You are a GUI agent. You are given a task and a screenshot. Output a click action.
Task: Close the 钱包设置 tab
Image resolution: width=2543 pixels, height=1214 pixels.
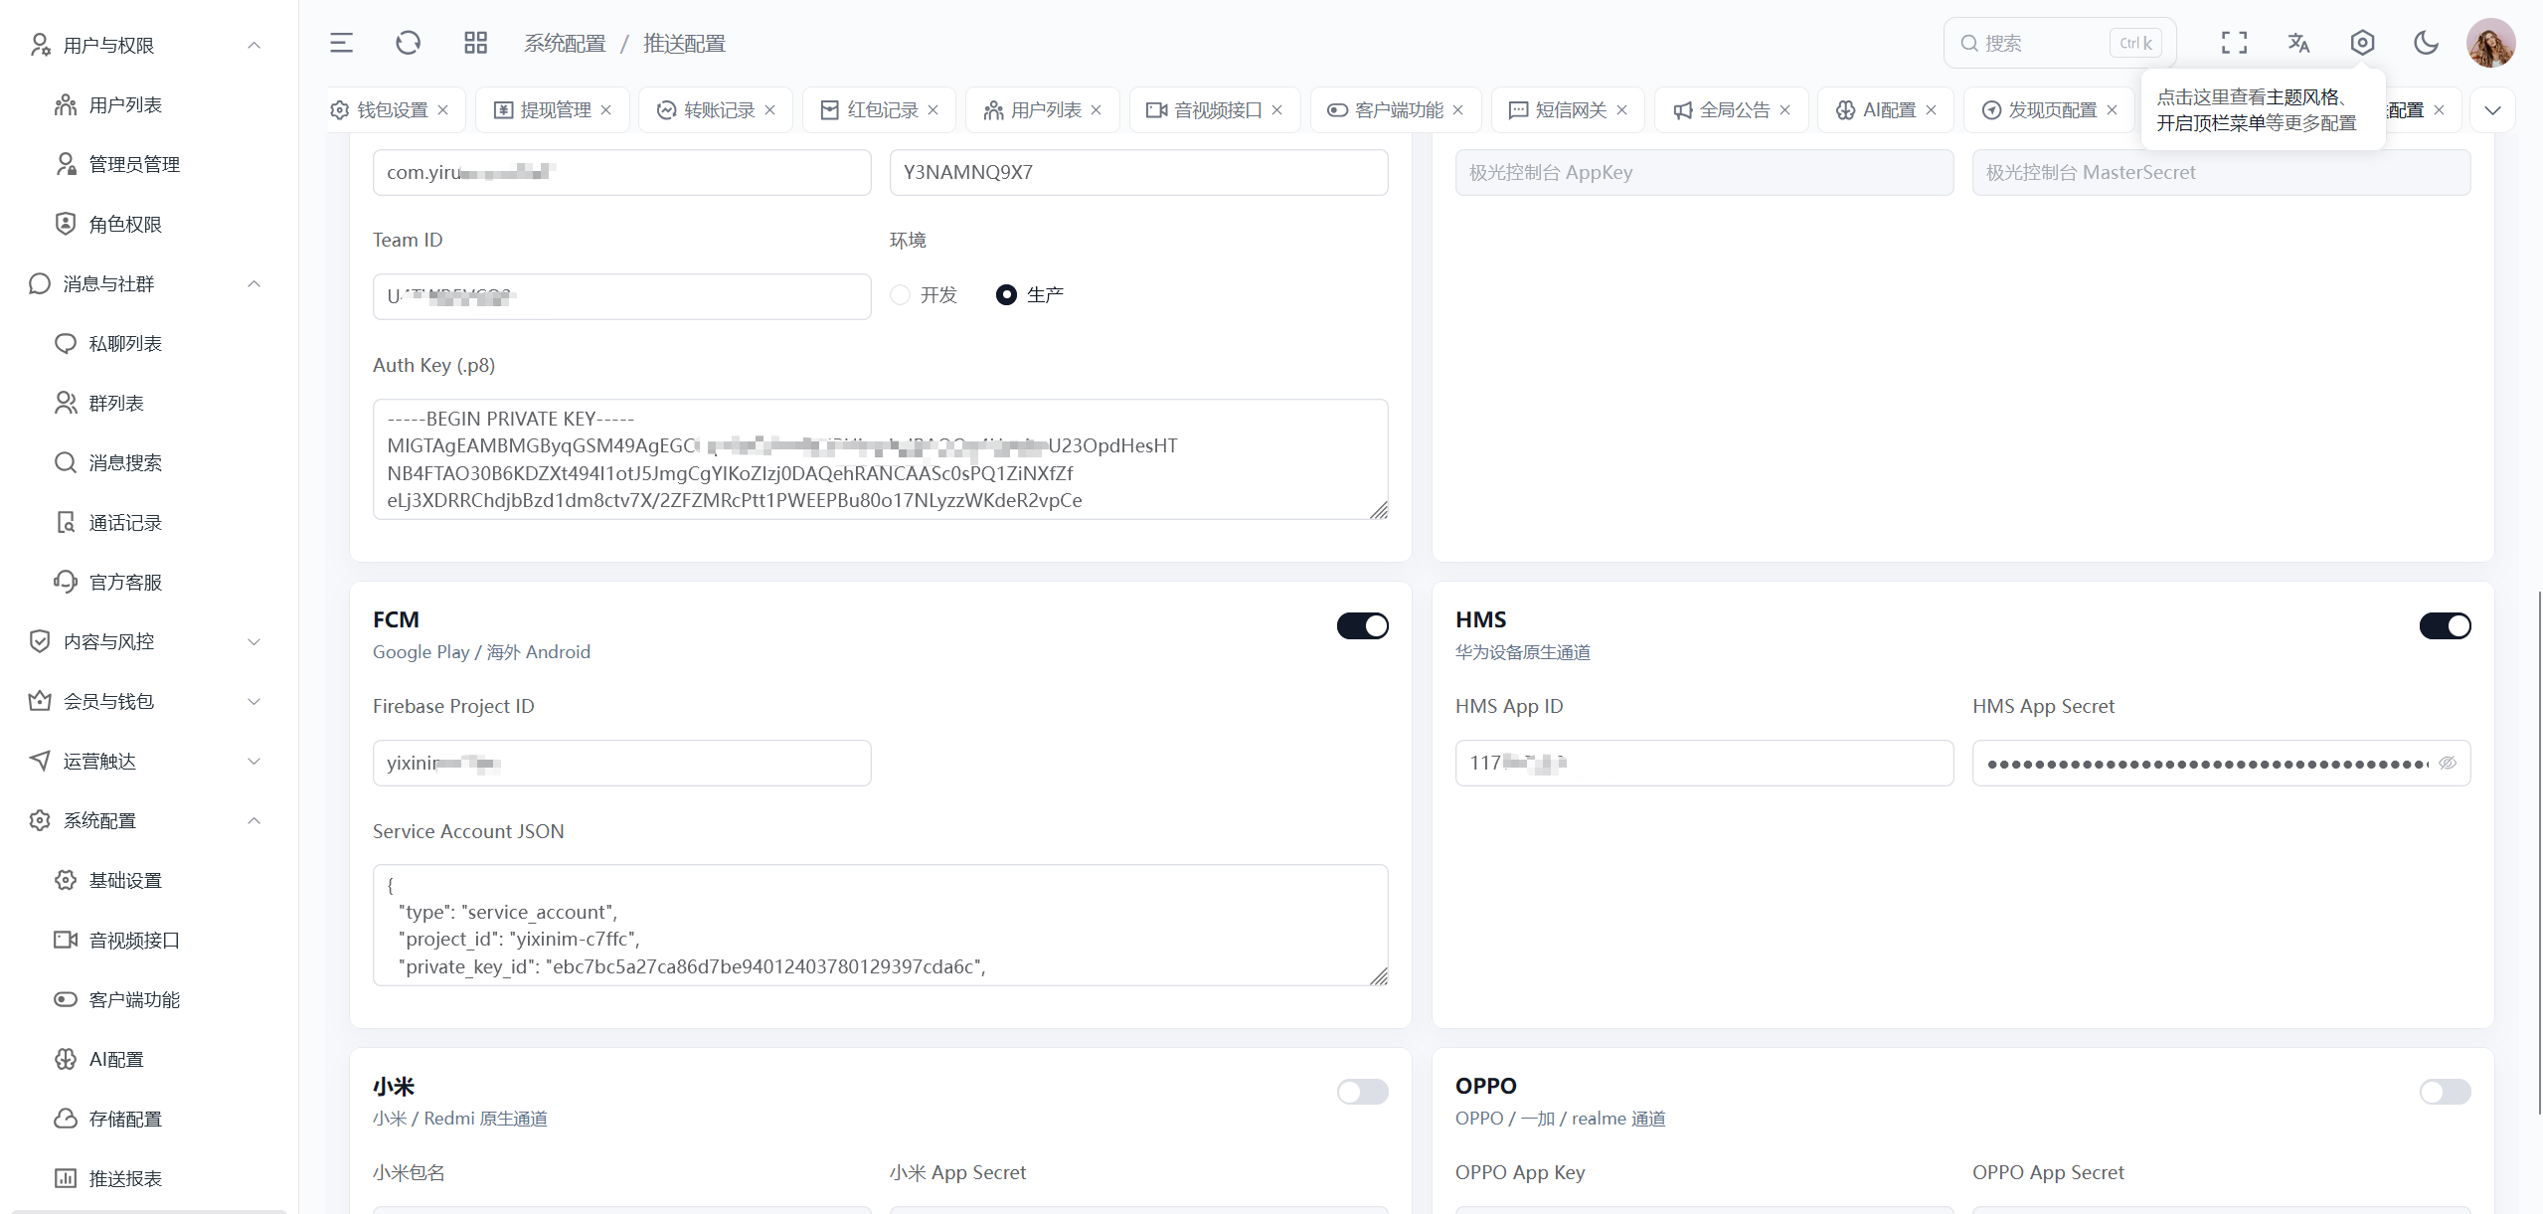click(443, 110)
